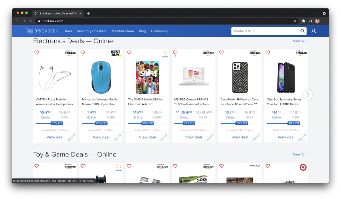Show the next electronics deals with the carousel arrow
Viewport: 341px width, 199px height.
(308, 95)
